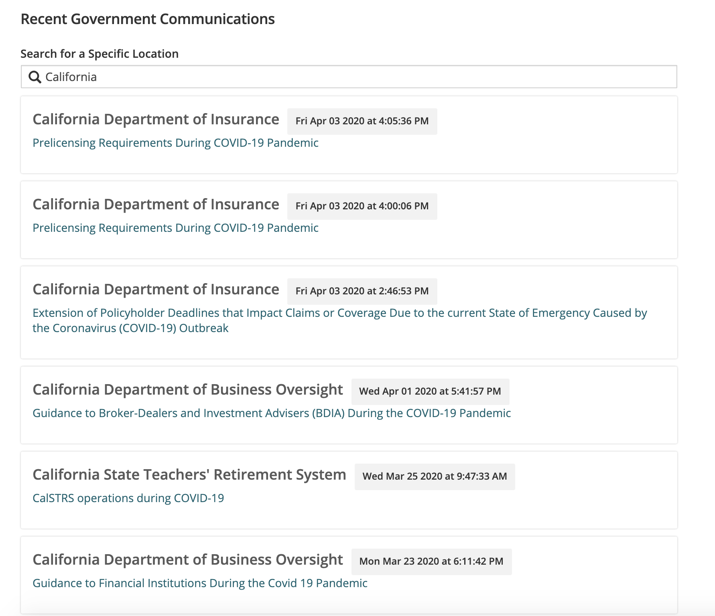This screenshot has width=715, height=616.
Task: Open the second Prelicensing Requirements During COVID-19 link
Action: point(175,227)
